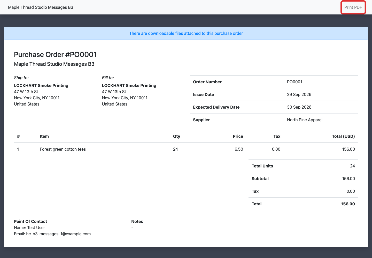Click quantity "24" in the Forest green row

pyautogui.click(x=175, y=149)
